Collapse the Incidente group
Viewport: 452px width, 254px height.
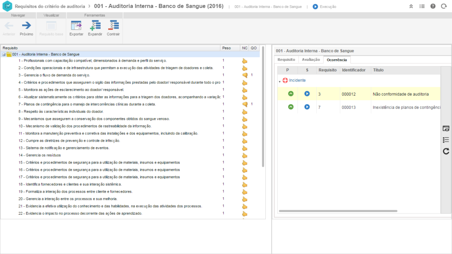click(279, 81)
